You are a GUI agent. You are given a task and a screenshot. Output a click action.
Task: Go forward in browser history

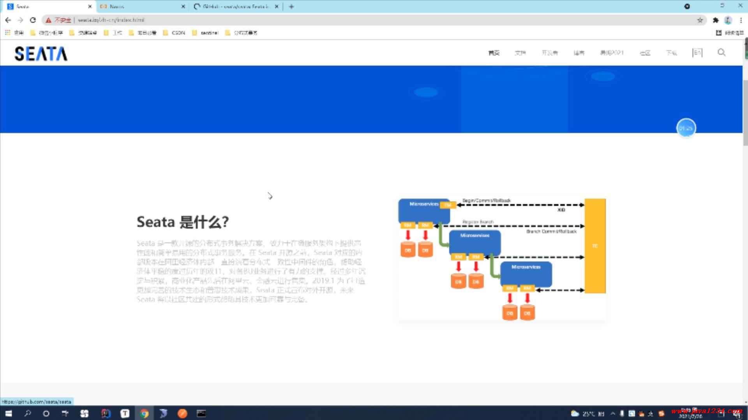20,20
